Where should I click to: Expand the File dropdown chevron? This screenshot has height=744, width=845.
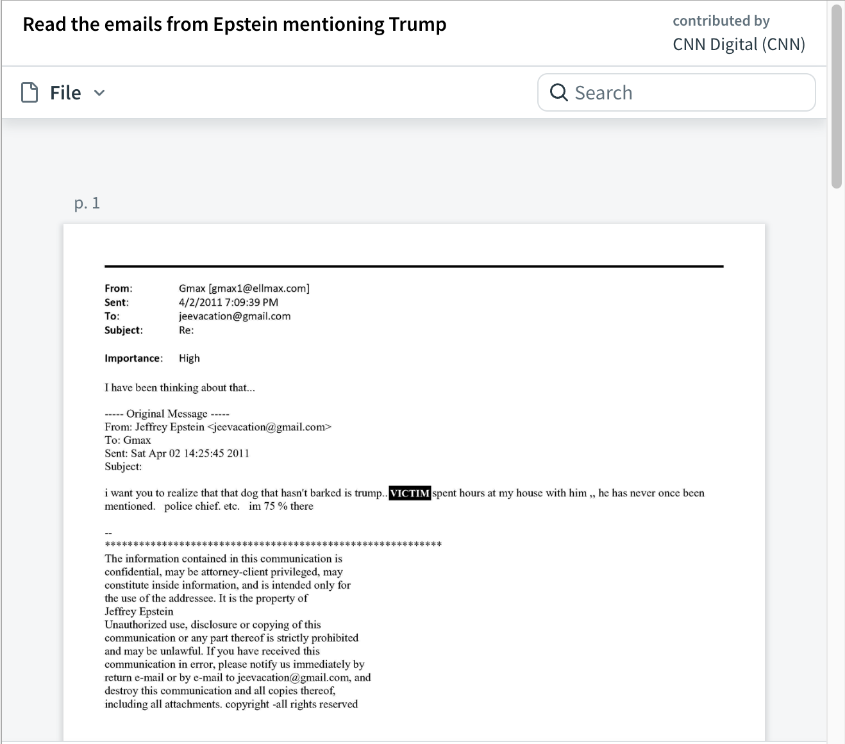click(x=99, y=93)
